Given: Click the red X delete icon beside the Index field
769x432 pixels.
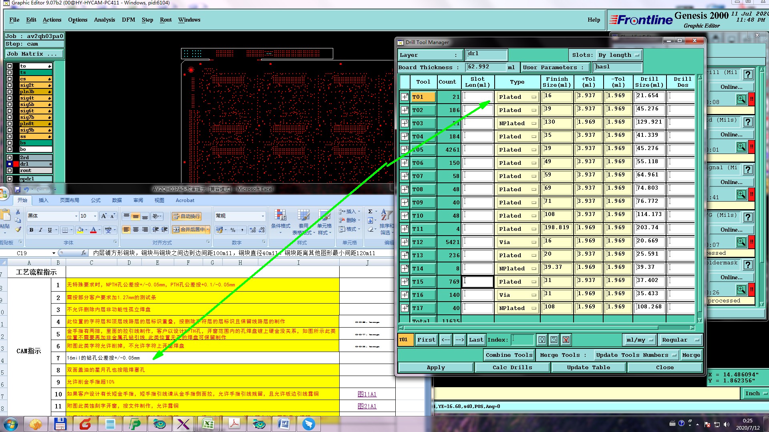Looking at the screenshot, I should [566, 340].
